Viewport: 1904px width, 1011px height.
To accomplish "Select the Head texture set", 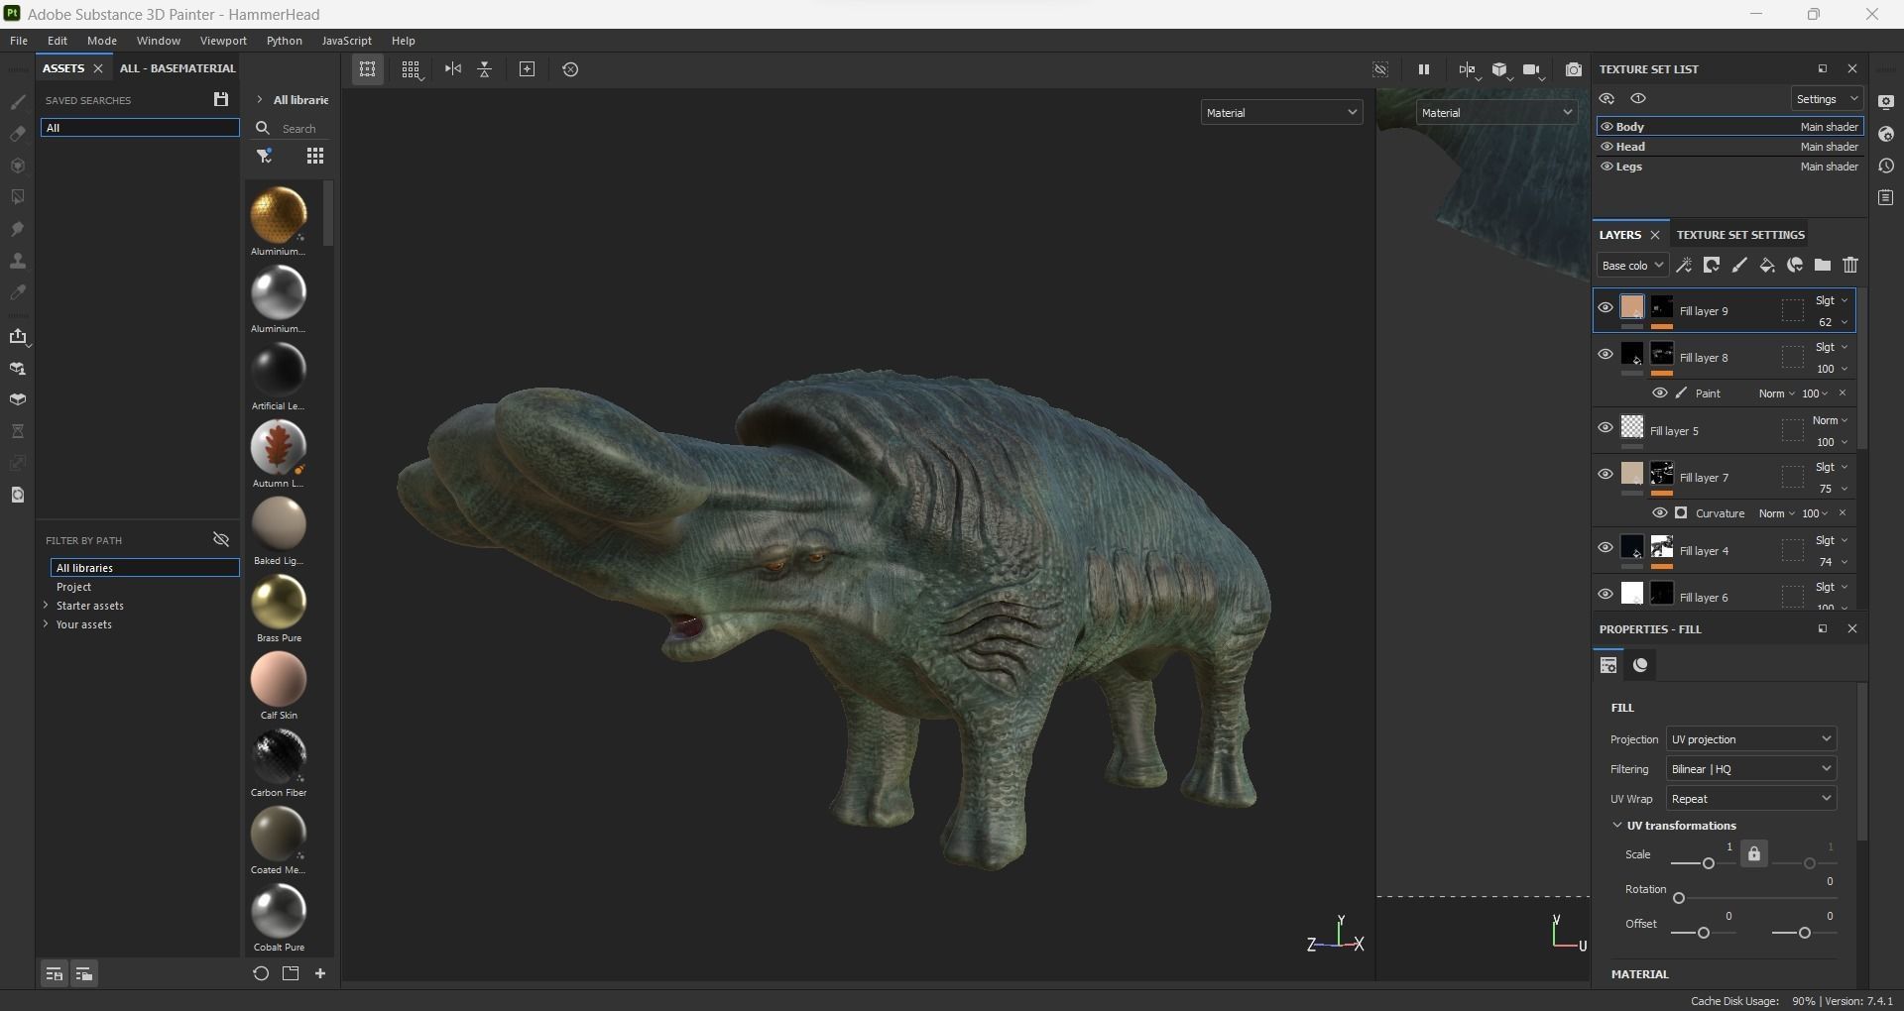I will pos(1729,147).
